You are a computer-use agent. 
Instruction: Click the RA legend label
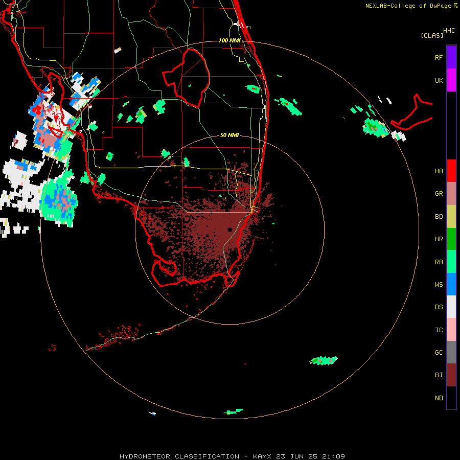pyautogui.click(x=439, y=262)
